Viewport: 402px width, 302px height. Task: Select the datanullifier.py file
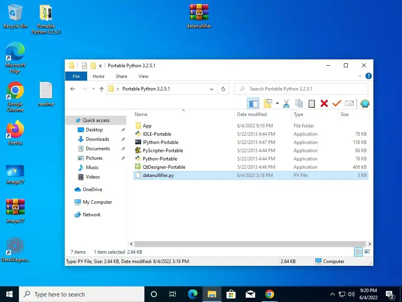pyautogui.click(x=251, y=175)
